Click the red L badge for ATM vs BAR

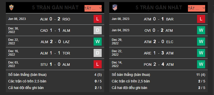[201, 19]
